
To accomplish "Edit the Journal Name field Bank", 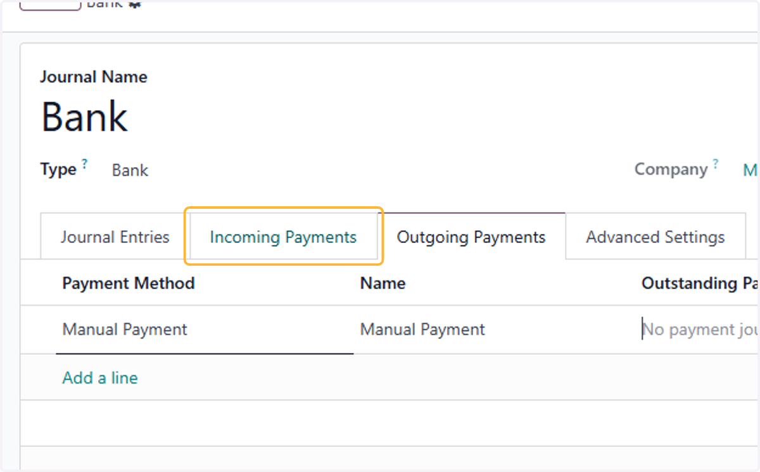I will pyautogui.click(x=84, y=117).
